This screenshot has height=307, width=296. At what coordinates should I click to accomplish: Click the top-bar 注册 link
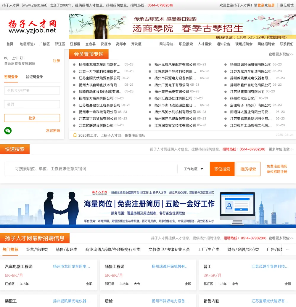[x=271, y=5]
